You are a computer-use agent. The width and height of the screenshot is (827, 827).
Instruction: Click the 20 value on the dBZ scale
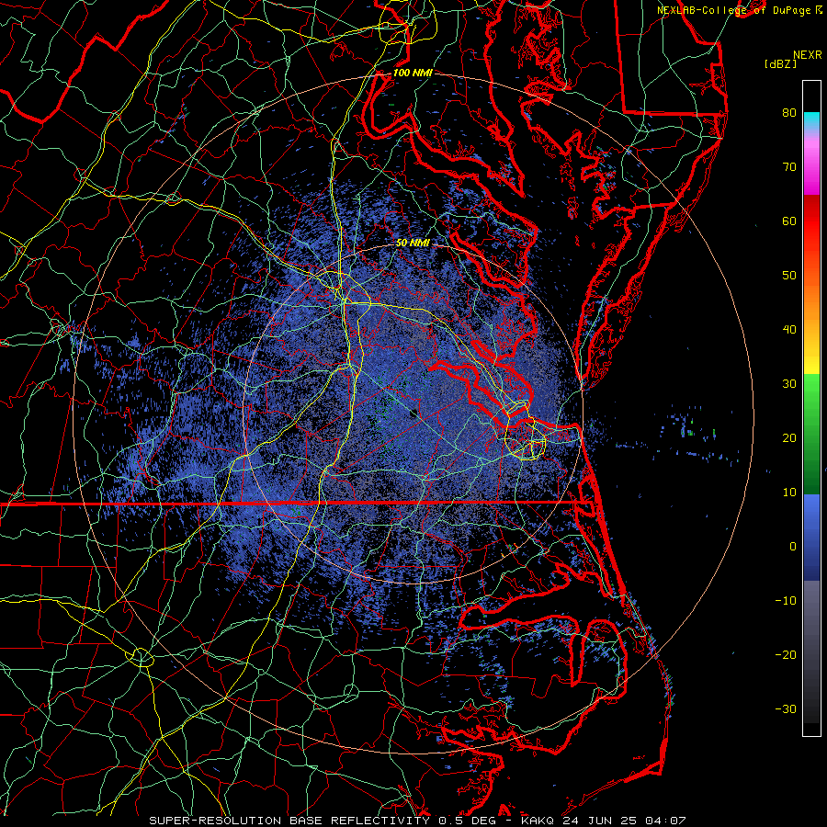click(x=789, y=437)
